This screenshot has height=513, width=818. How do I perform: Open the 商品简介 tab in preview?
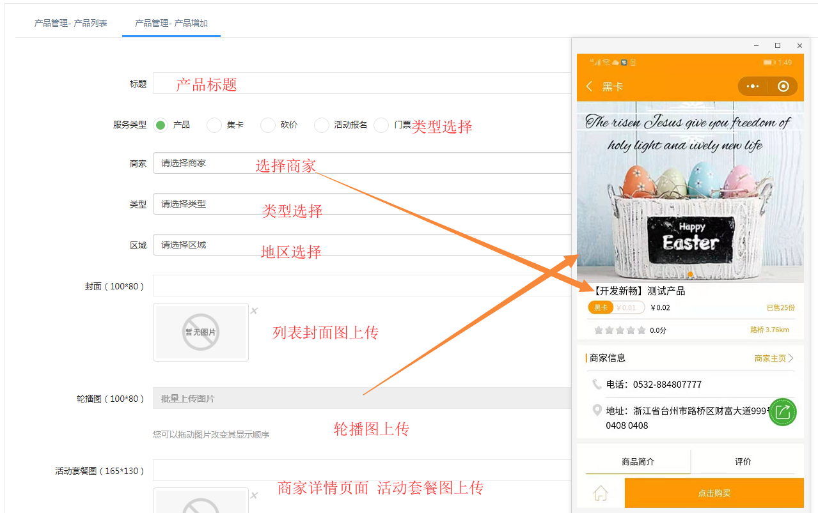[x=638, y=461]
